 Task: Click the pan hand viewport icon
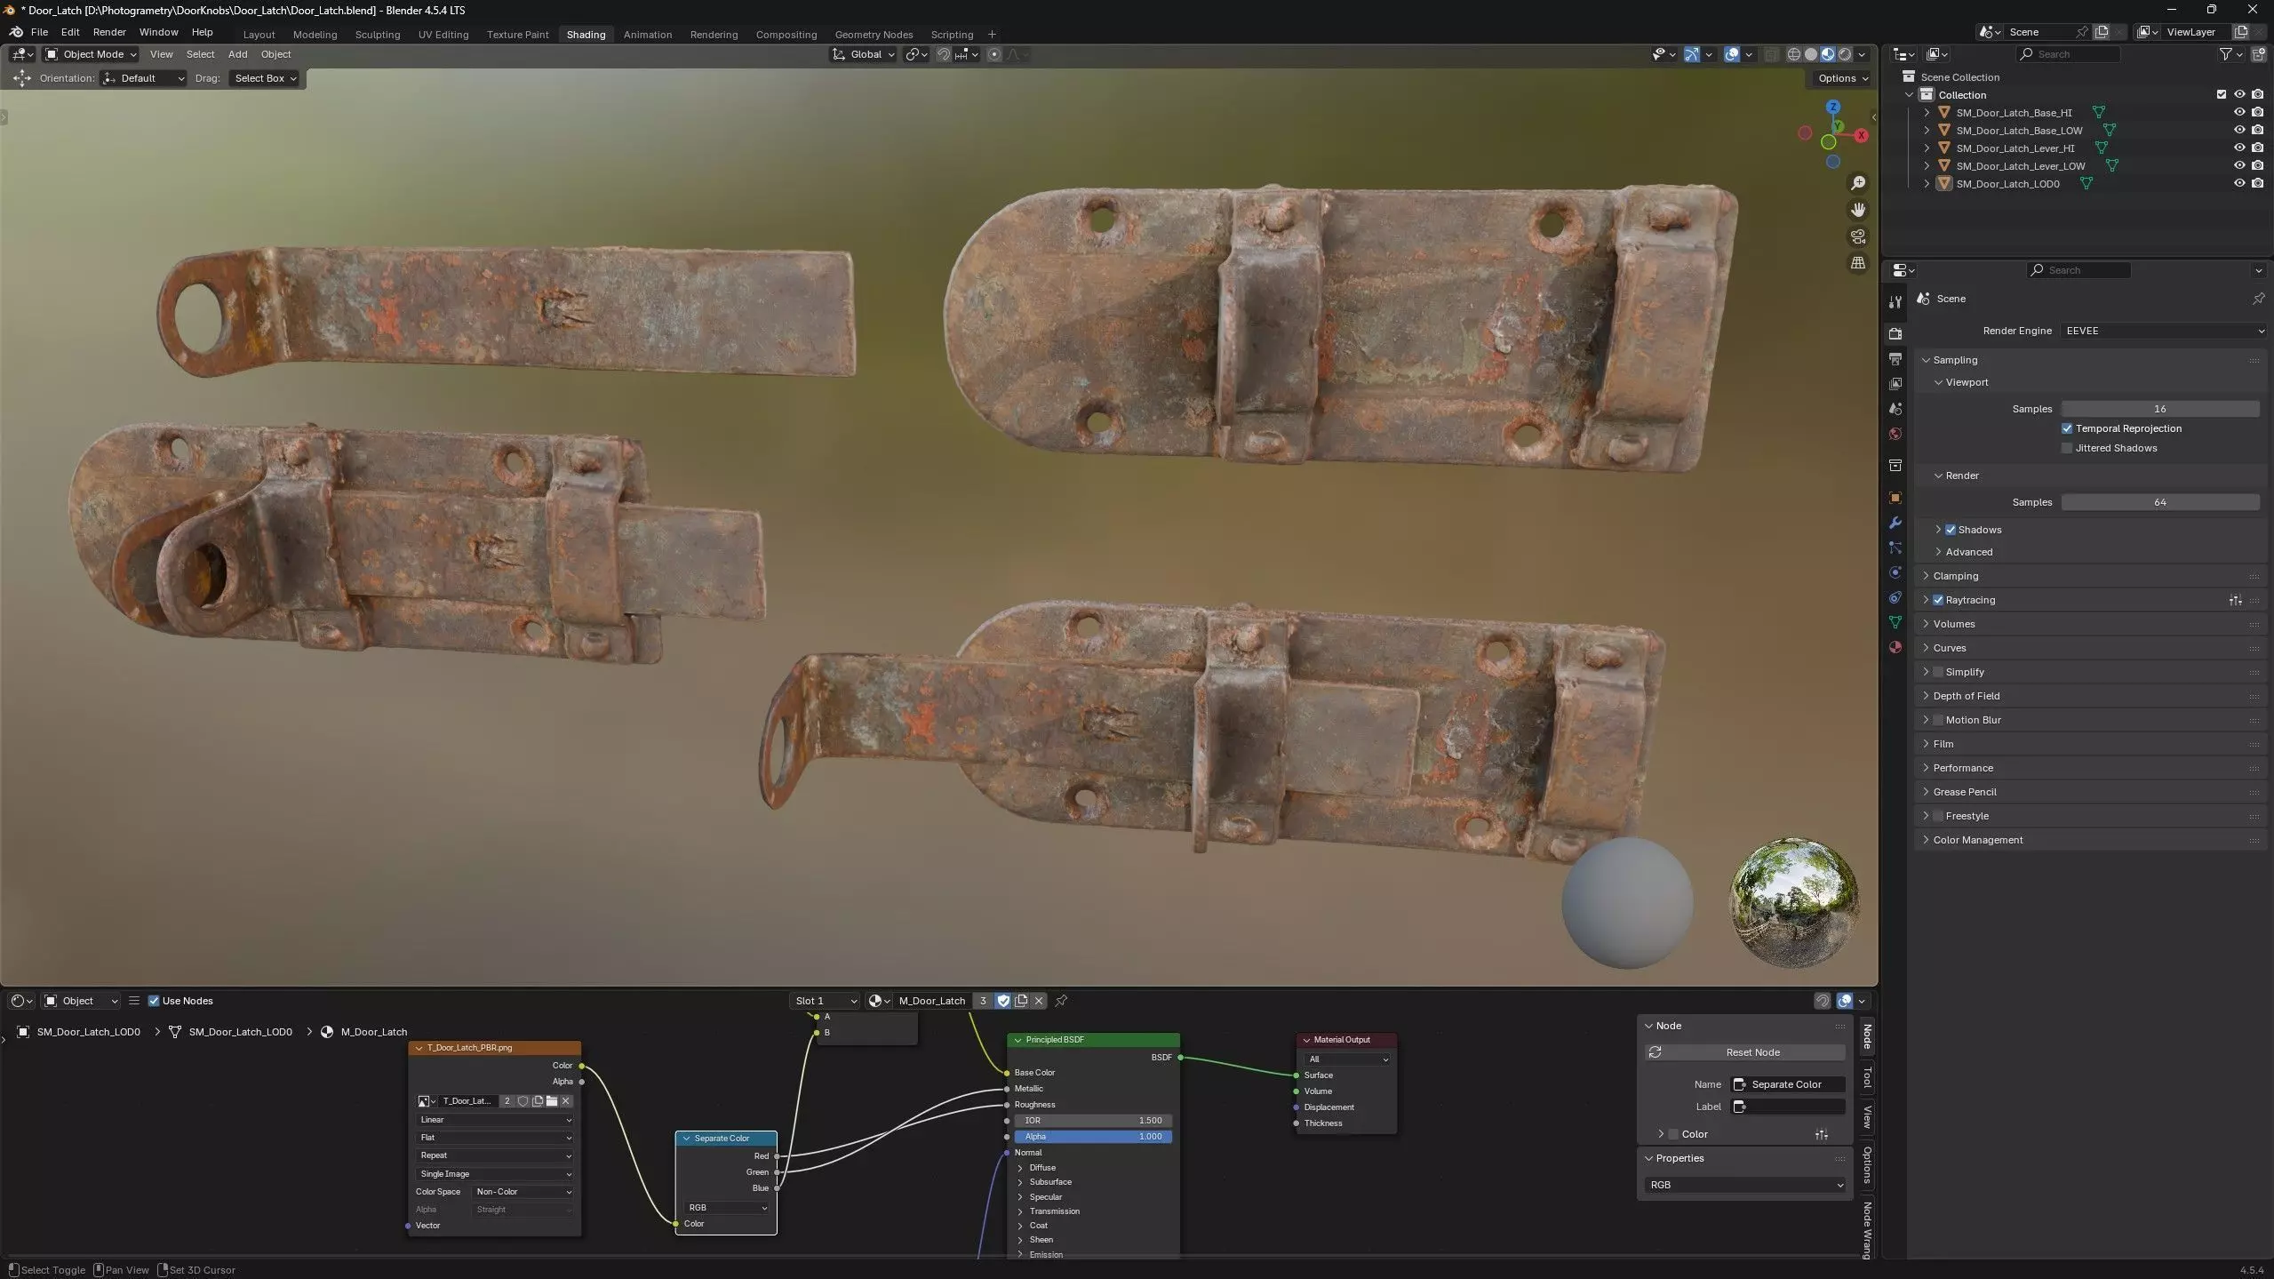[1857, 210]
